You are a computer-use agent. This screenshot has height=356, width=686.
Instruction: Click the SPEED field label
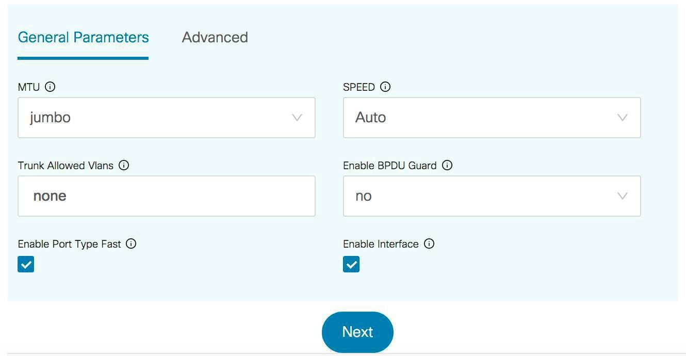point(359,87)
